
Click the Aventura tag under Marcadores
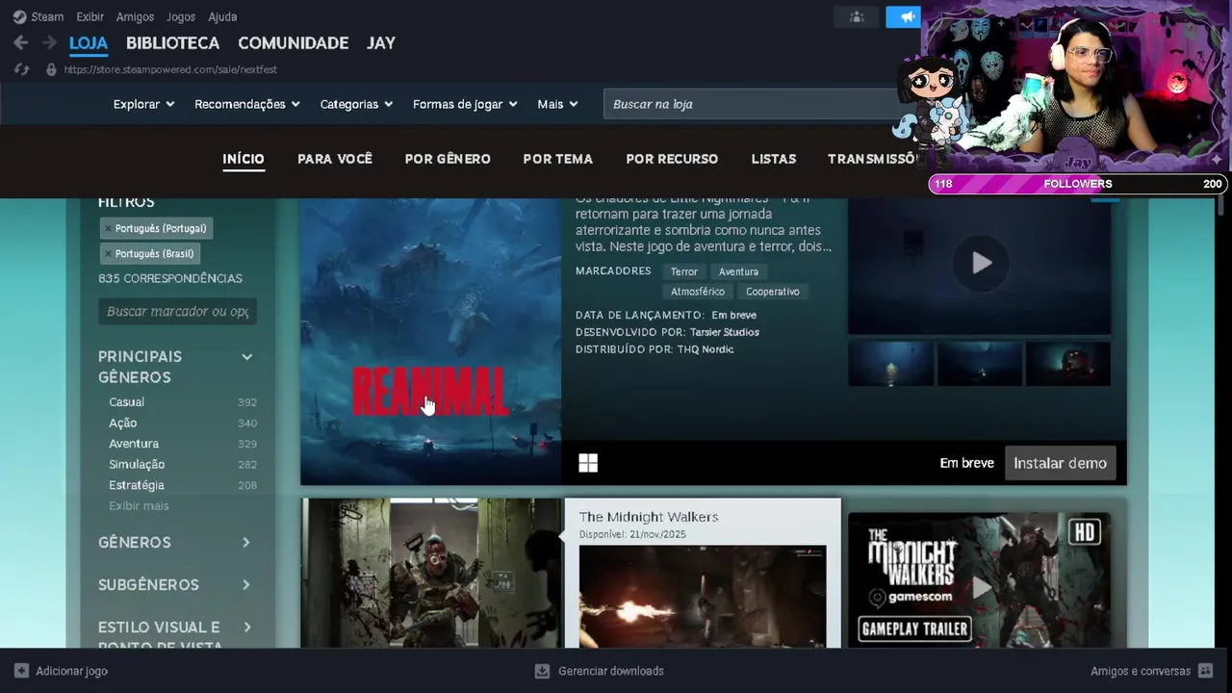coord(738,271)
